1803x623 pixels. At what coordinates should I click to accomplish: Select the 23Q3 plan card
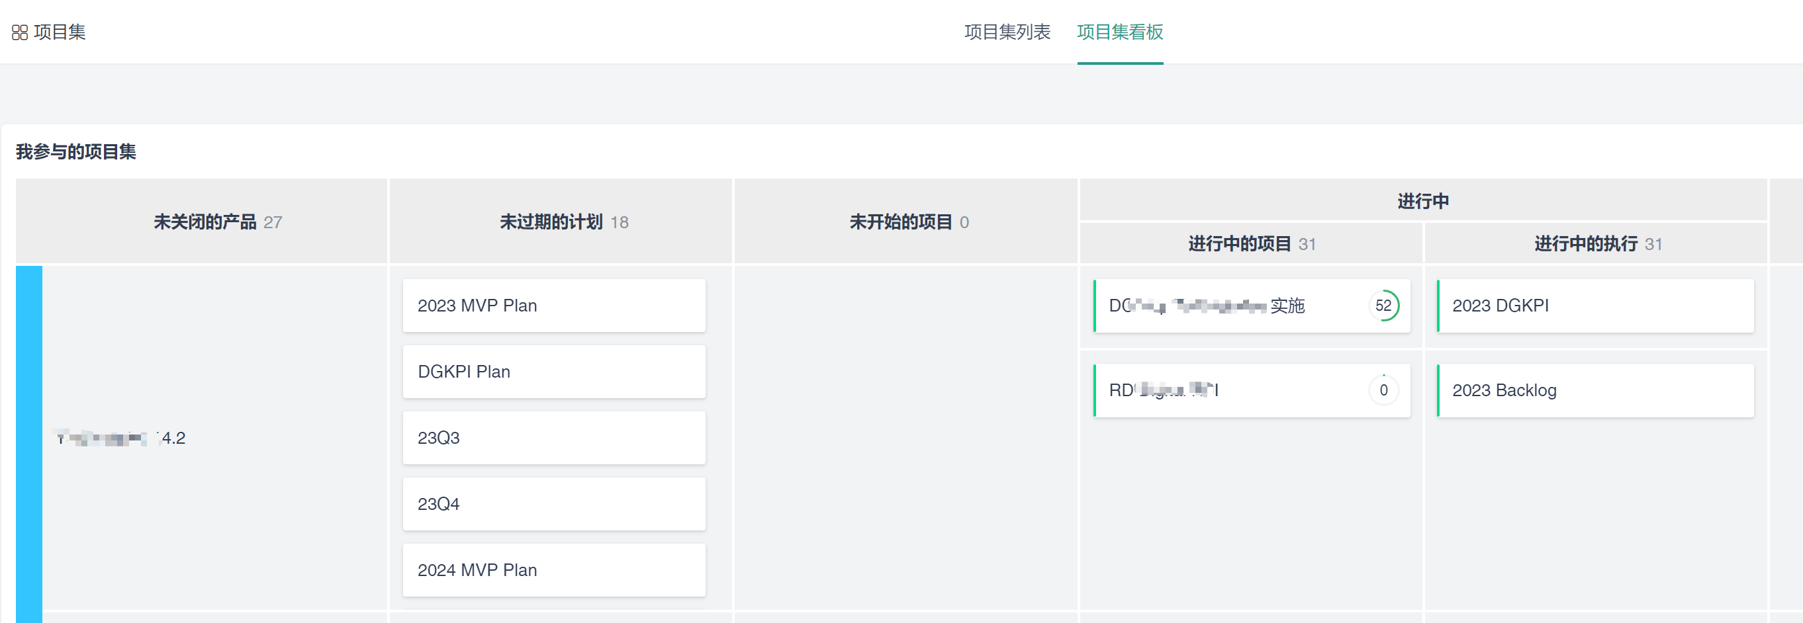point(553,438)
